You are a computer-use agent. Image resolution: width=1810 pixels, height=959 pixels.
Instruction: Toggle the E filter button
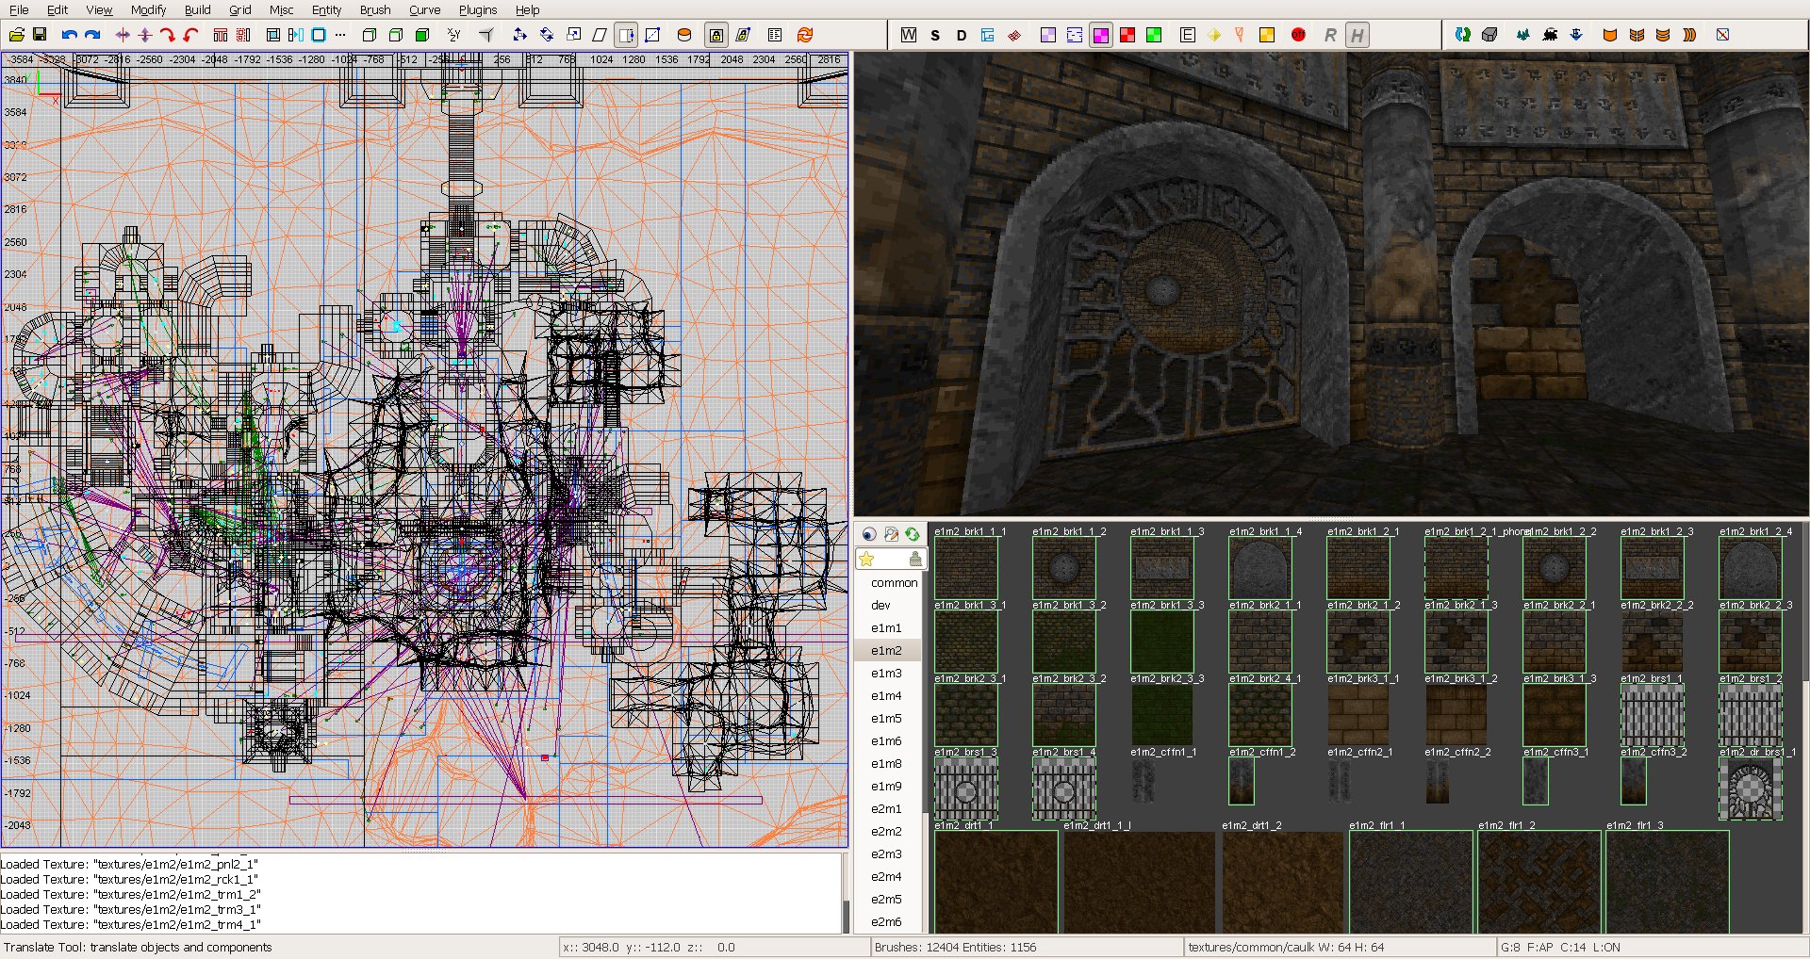(x=1188, y=35)
